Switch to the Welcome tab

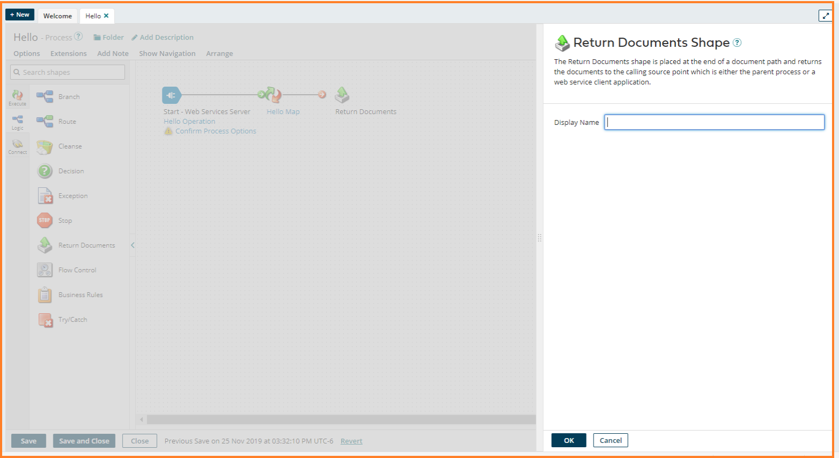58,16
